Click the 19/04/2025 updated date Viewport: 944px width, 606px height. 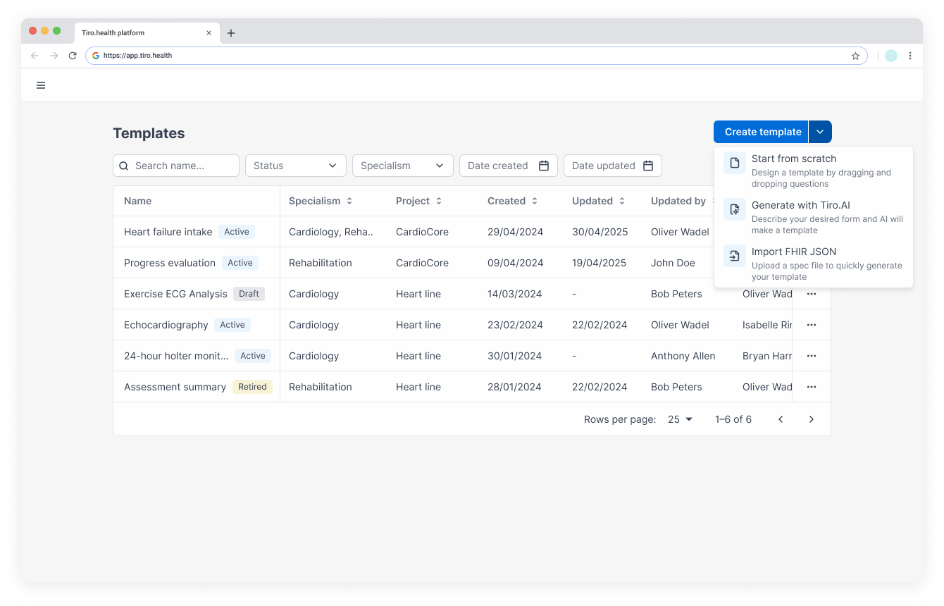(599, 263)
